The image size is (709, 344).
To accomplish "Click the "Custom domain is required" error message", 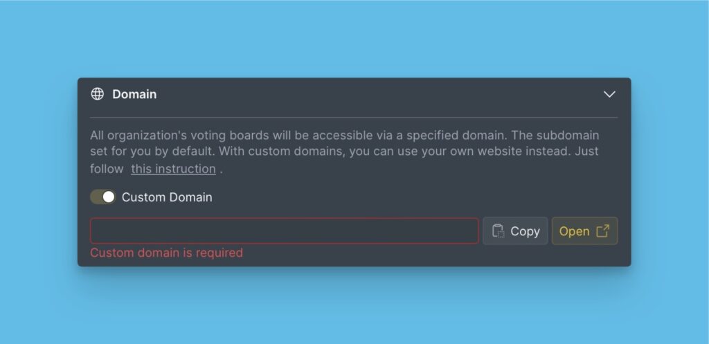I will click(166, 253).
